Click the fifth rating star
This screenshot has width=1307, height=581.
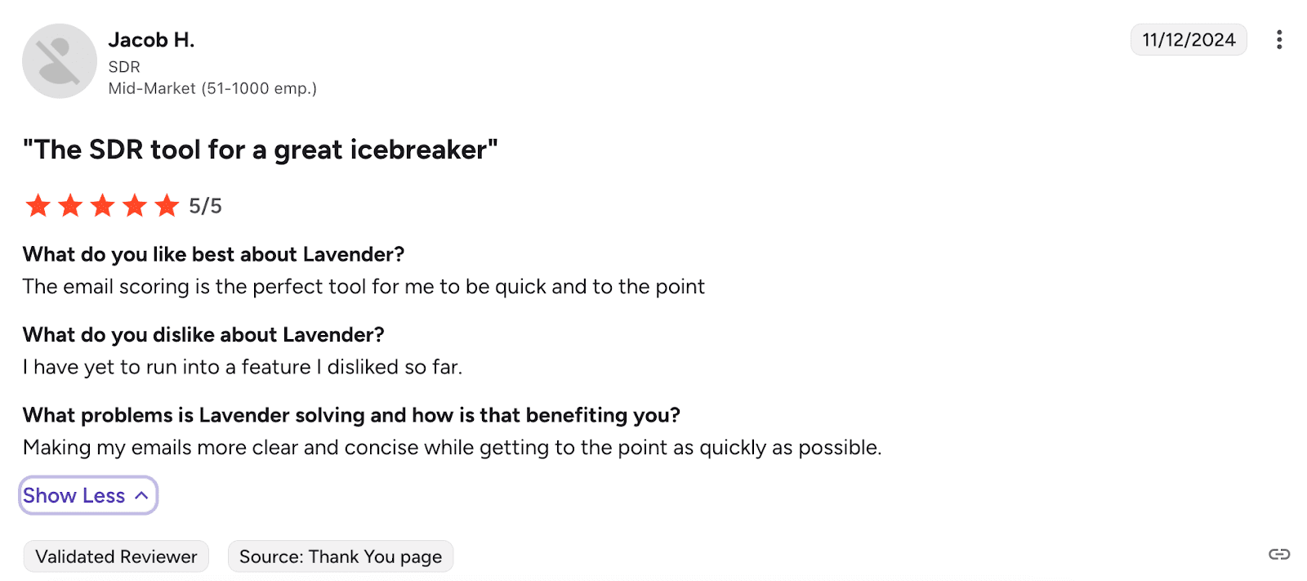pos(167,206)
